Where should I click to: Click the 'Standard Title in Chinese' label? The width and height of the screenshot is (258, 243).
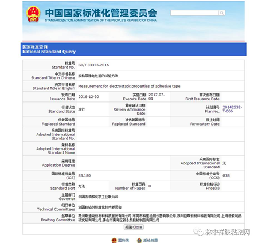pos(53,78)
